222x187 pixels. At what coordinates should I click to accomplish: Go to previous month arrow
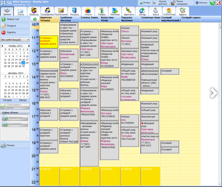click(x=2, y=46)
